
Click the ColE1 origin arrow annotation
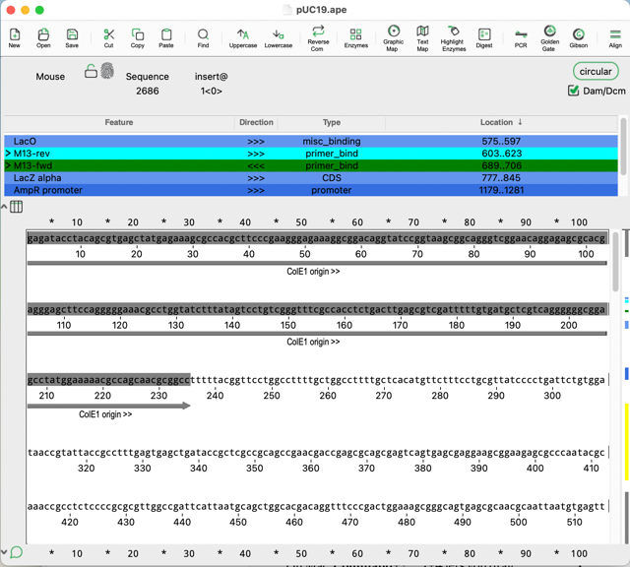pyautogui.click(x=109, y=406)
